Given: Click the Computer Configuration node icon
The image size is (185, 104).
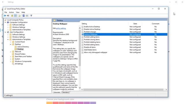Looking at the screenshot, I should click(x=8, y=23).
